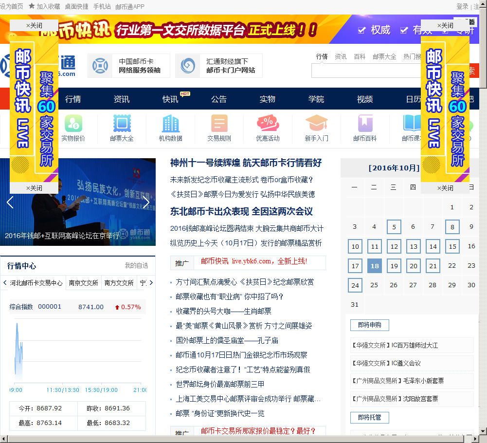Open headline 东北邮币卡出众表现 全因这两次会议
This screenshot has width=487, height=443.
[x=241, y=211]
